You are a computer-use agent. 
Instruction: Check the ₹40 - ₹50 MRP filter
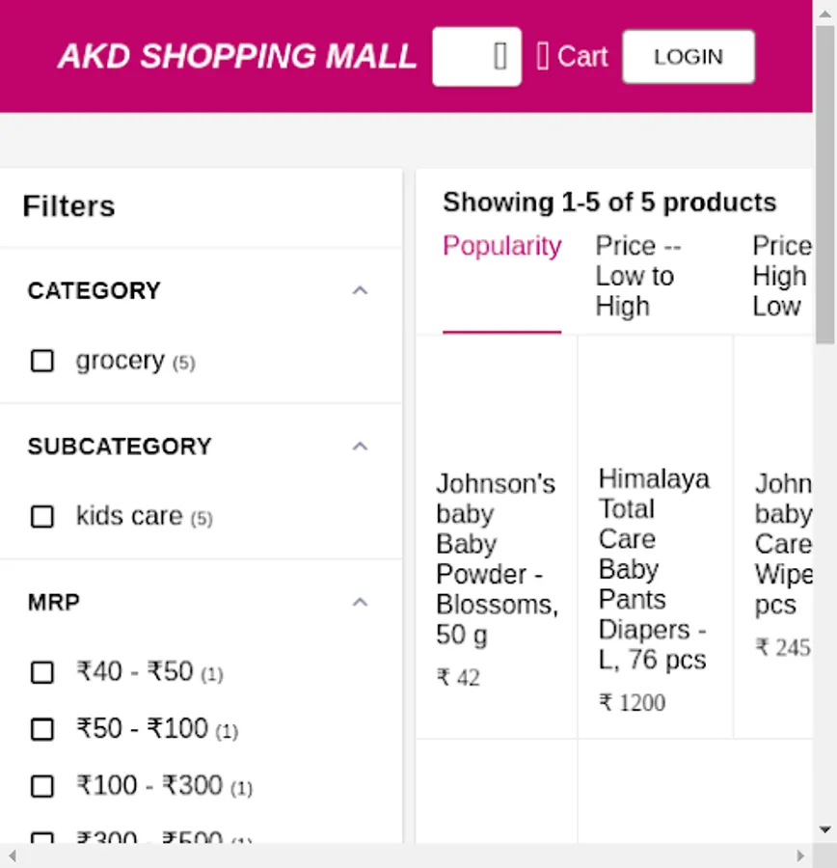click(42, 672)
